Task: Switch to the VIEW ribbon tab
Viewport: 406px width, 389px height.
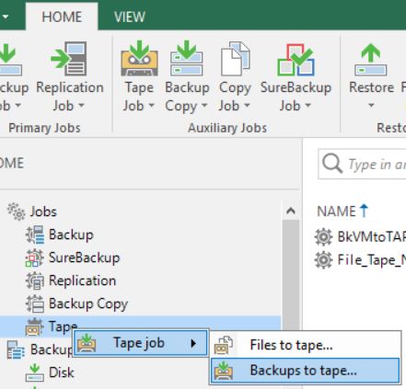Action: pos(130,17)
